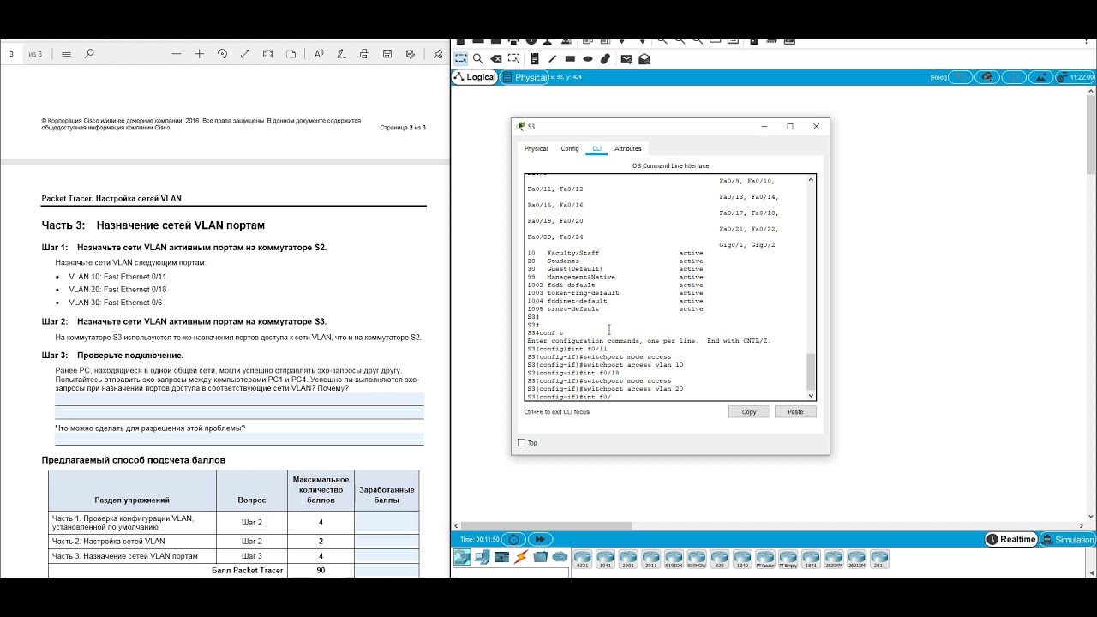Pin the PDF toolbar

(x=438, y=54)
